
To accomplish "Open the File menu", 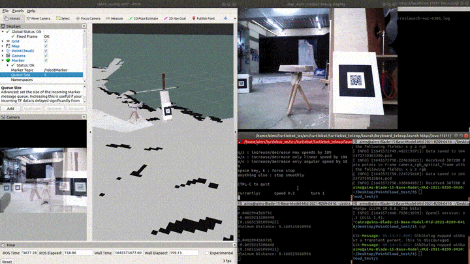I will point(5,11).
